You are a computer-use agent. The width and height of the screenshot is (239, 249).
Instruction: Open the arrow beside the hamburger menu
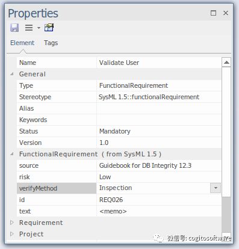(39, 28)
